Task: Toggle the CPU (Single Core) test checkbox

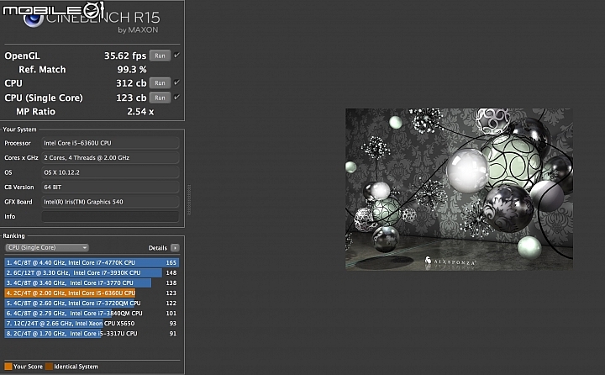Action: click(176, 97)
